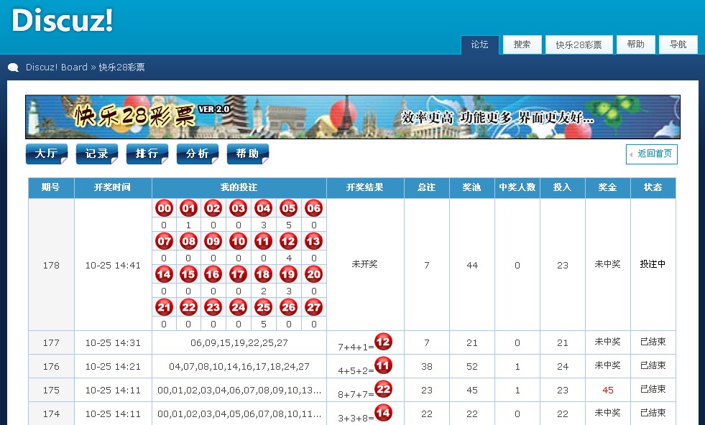Viewport: 705px width, 425px height.
Task: Click red lottery ball 07
Action: point(164,241)
